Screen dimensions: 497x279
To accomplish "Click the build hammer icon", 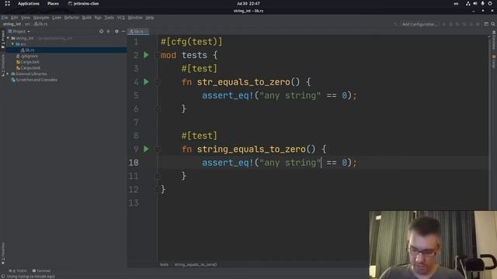I will (x=395, y=24).
